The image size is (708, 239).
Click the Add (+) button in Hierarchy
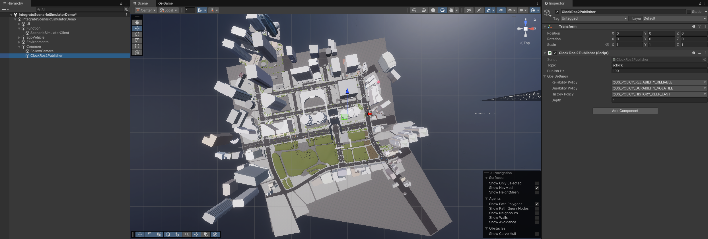click(x=5, y=9)
